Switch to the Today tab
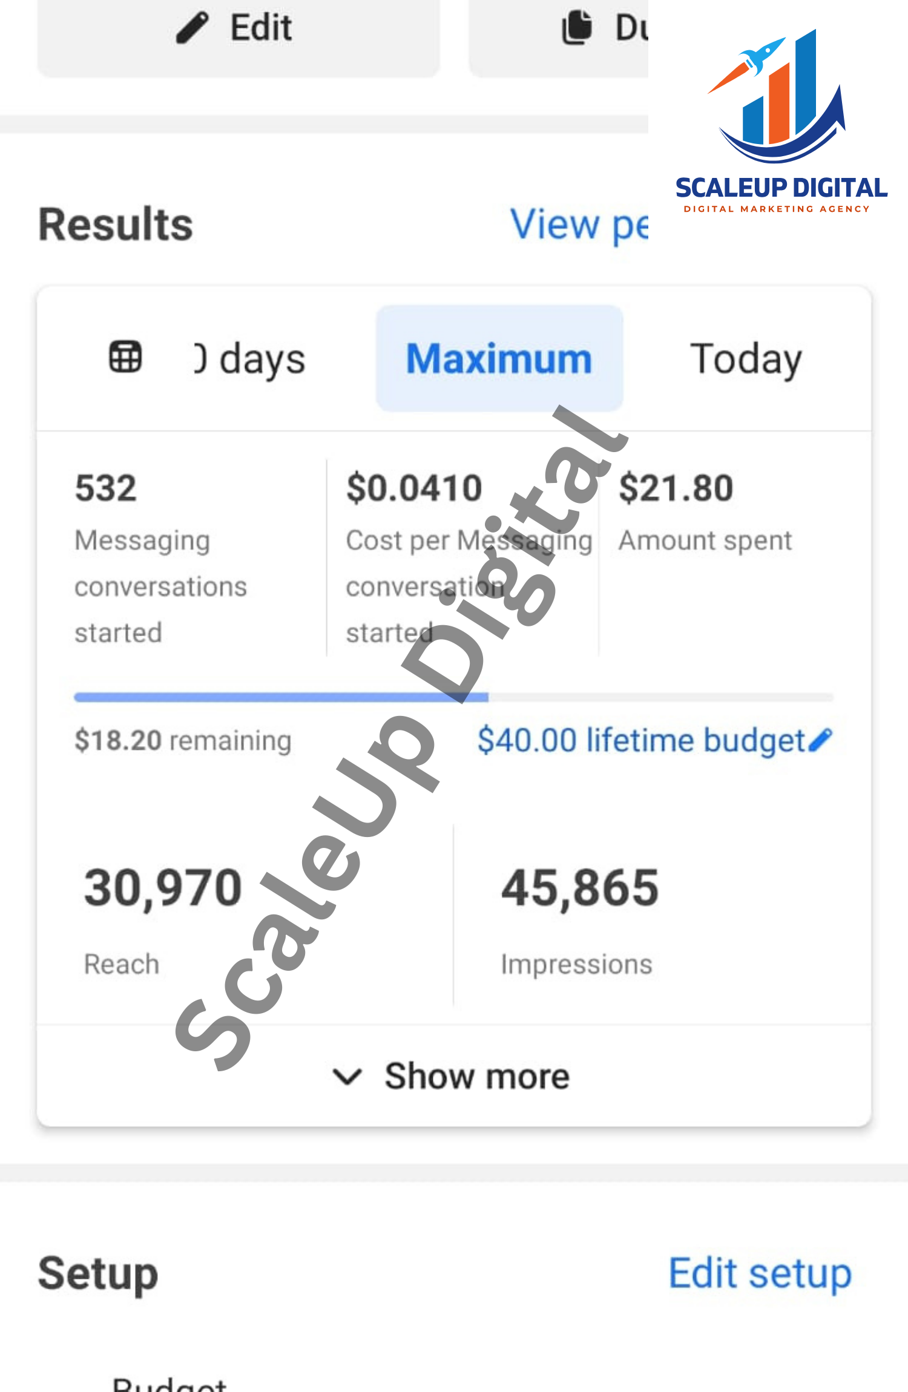The image size is (908, 1392). pyautogui.click(x=746, y=359)
